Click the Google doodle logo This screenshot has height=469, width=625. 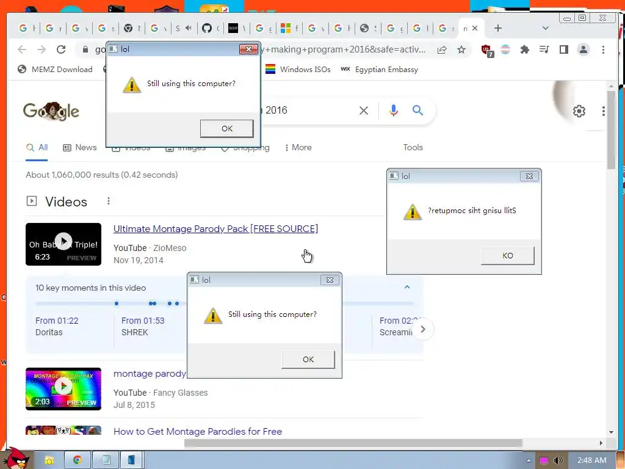(51, 111)
